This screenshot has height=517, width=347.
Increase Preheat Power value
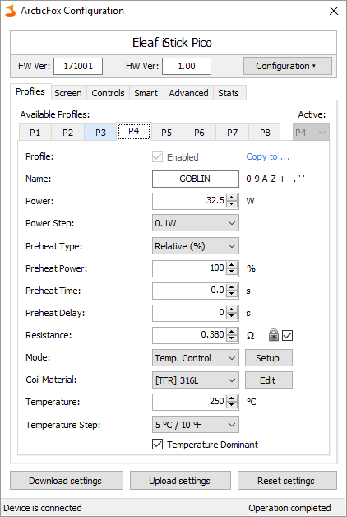pos(232,265)
